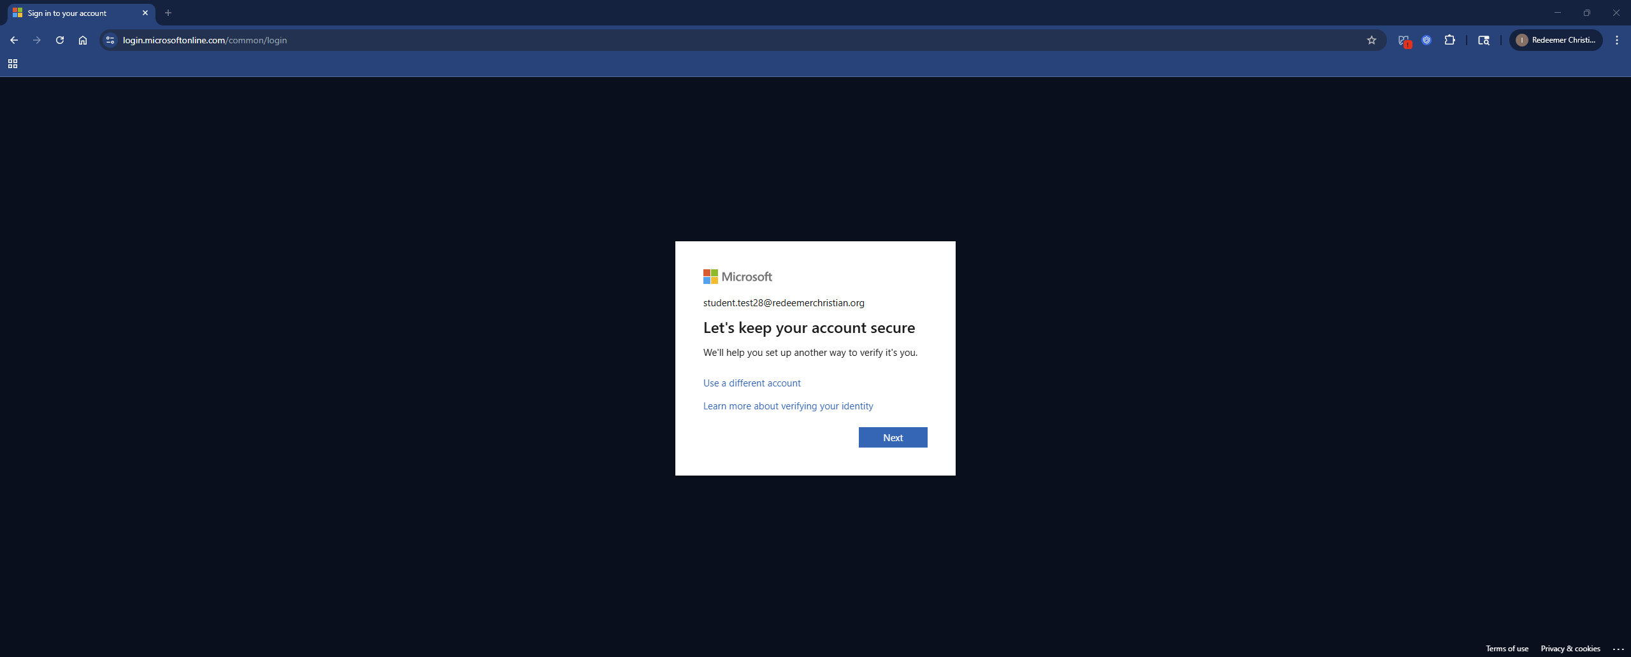Open the apps grid in bookmarks bar

(13, 64)
